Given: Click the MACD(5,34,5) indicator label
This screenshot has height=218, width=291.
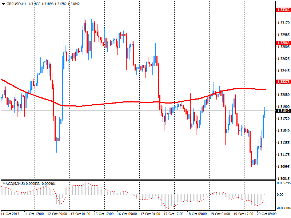Looking at the screenshot, I should point(13,184).
